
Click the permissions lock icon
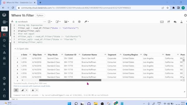pyautogui.click(x=73, y=22)
